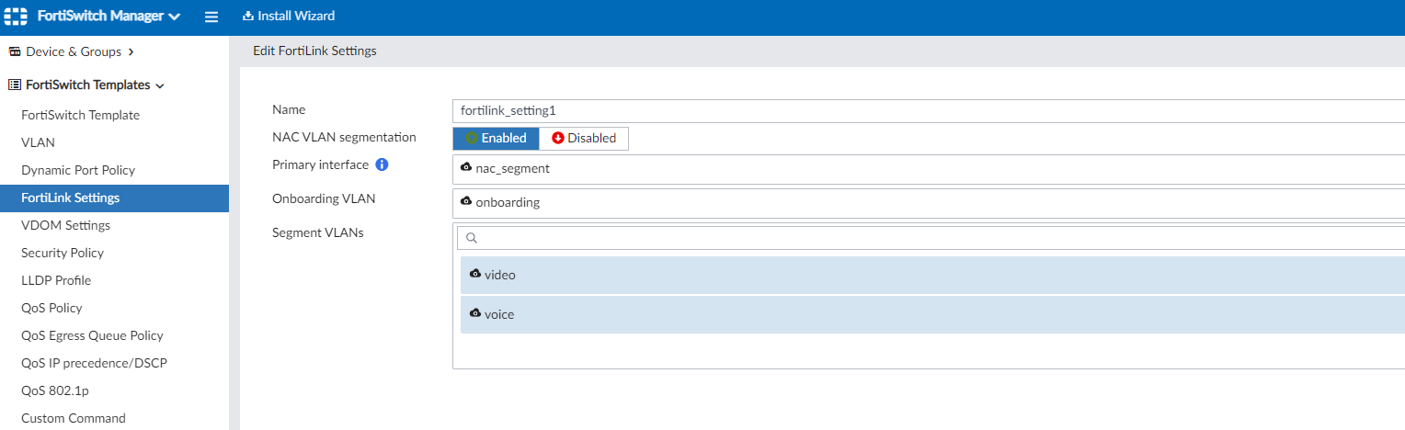
Task: Click the NAC VLAN segmentation label
Action: point(344,137)
